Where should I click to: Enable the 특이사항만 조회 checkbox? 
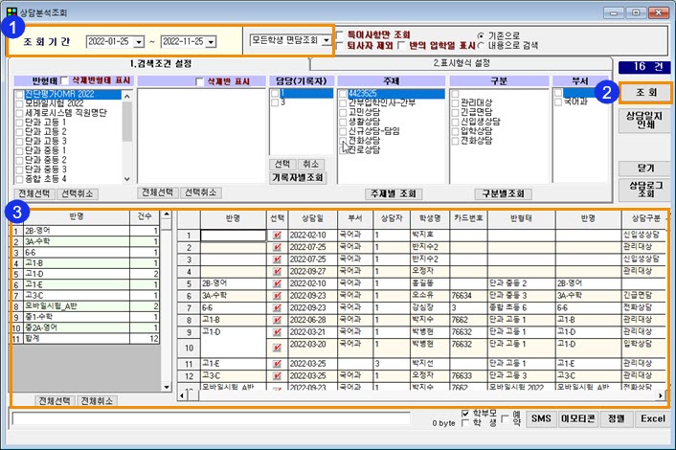[340, 34]
